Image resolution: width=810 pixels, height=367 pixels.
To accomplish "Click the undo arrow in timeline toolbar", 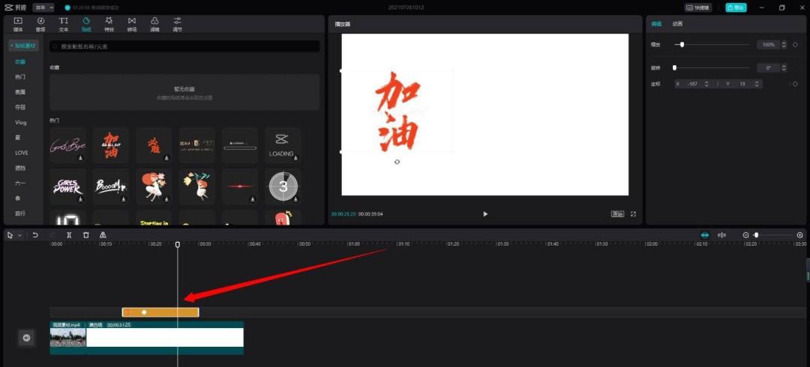I will [x=35, y=235].
